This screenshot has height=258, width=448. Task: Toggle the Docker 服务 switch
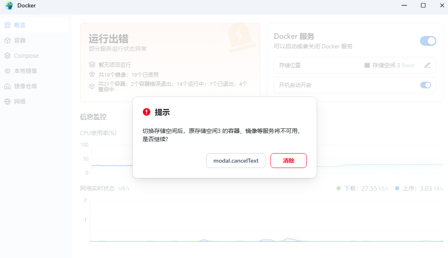pyautogui.click(x=428, y=41)
